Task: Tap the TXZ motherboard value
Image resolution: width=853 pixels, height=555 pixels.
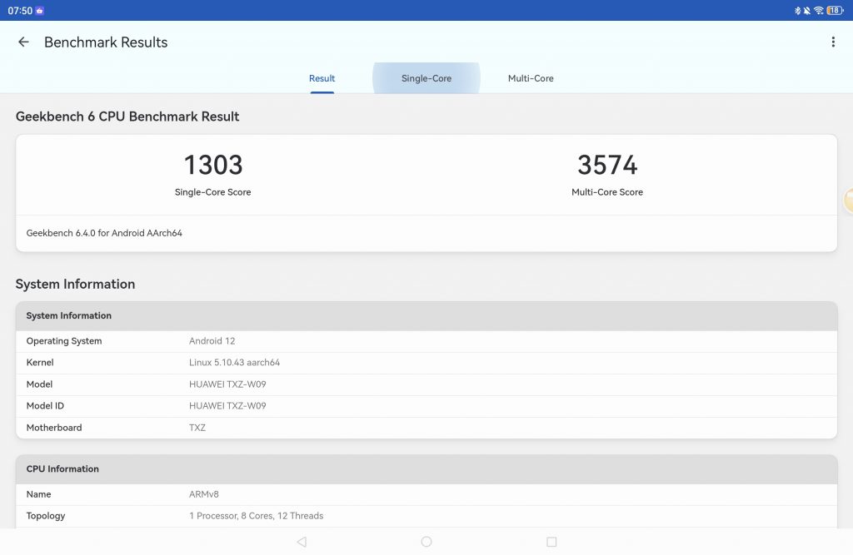Action: (x=197, y=427)
